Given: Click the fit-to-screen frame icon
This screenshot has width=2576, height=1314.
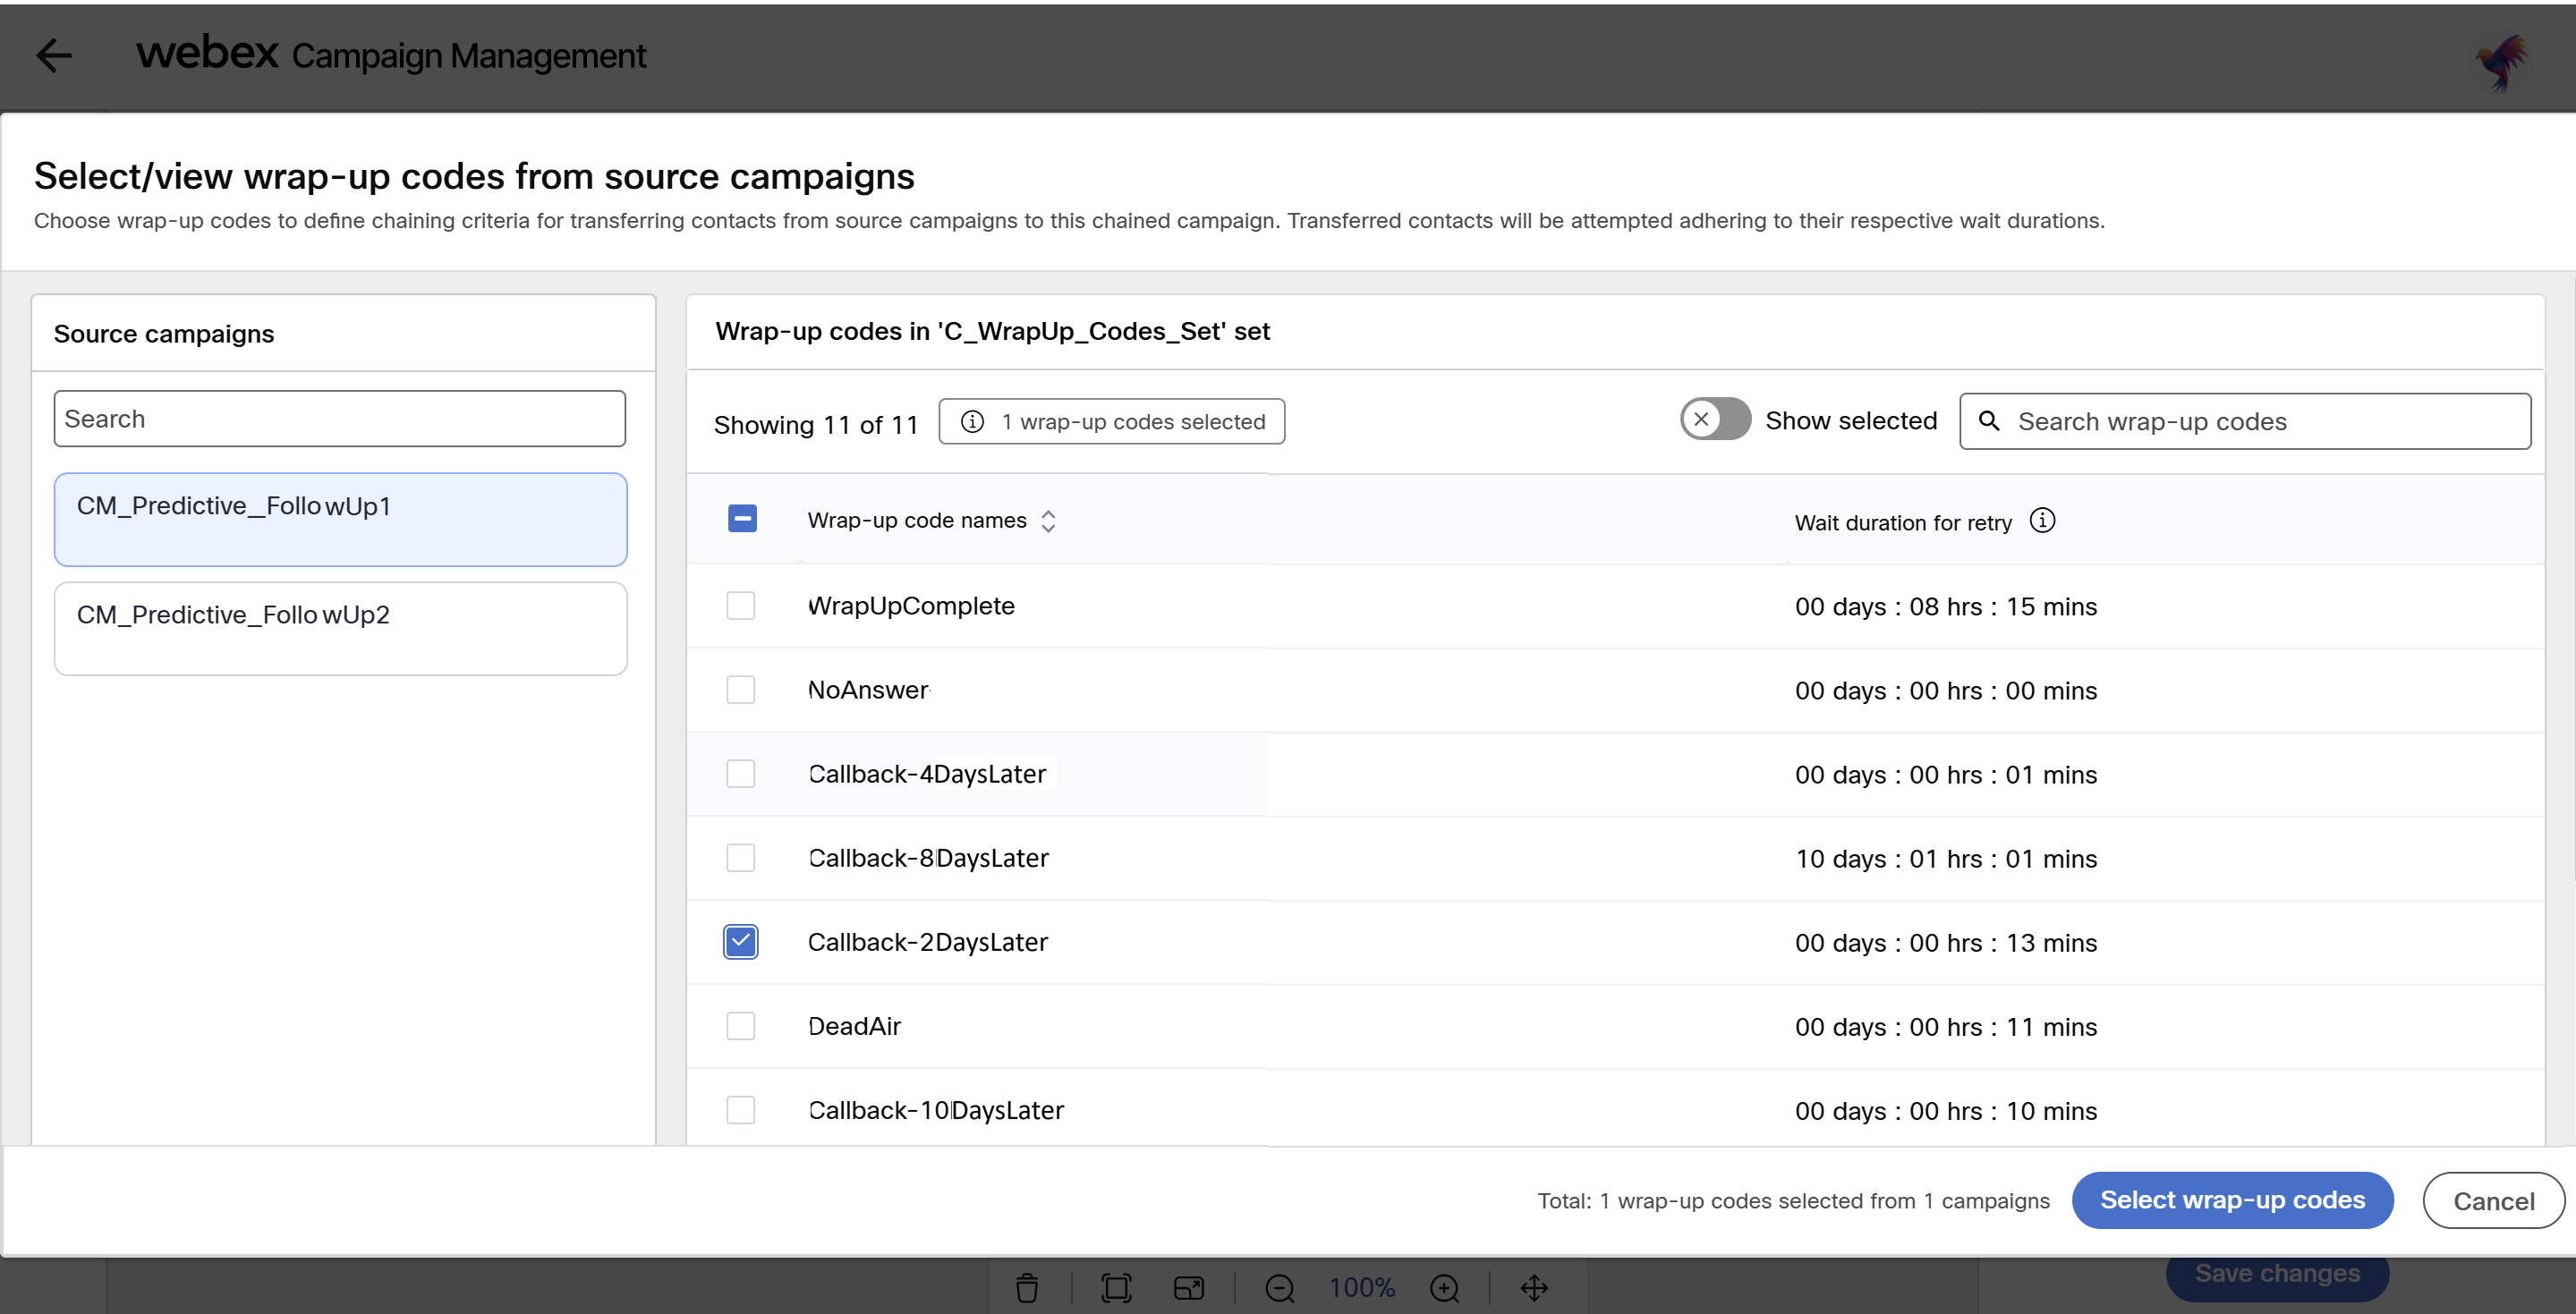Looking at the screenshot, I should coord(1116,1288).
